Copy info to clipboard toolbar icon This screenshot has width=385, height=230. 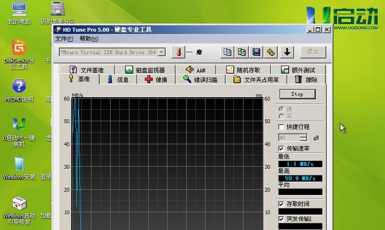tap(227, 52)
